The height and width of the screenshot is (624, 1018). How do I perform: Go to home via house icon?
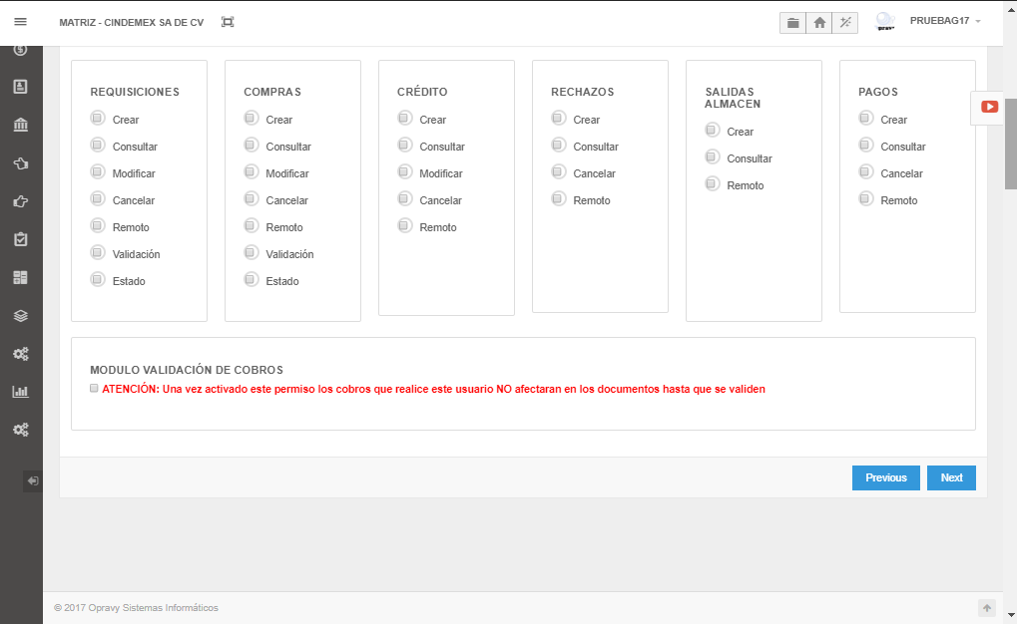[819, 23]
